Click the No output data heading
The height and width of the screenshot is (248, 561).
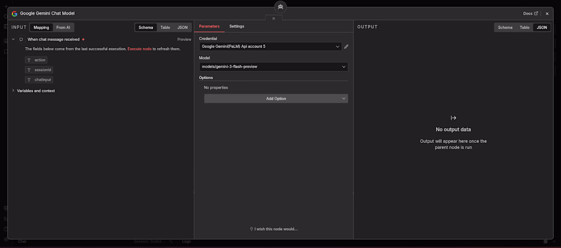453,129
